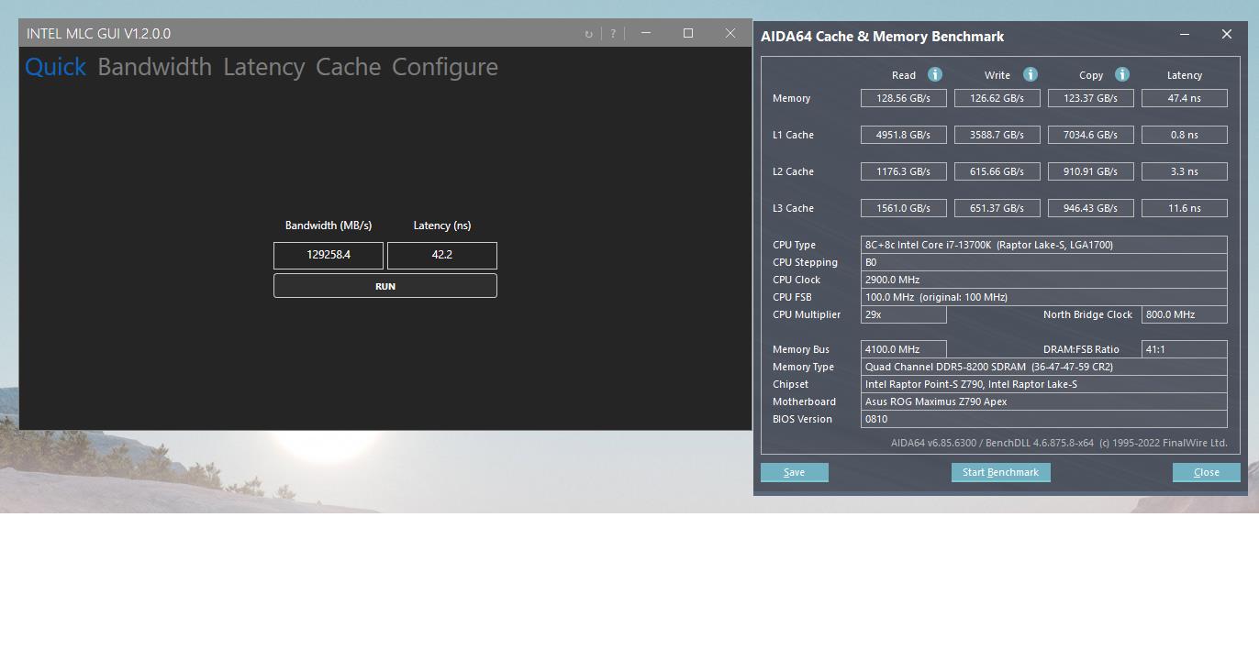Viewport: 1259px width, 660px height.
Task: Click the Close button at AIDA64 bottom
Action: click(1207, 472)
